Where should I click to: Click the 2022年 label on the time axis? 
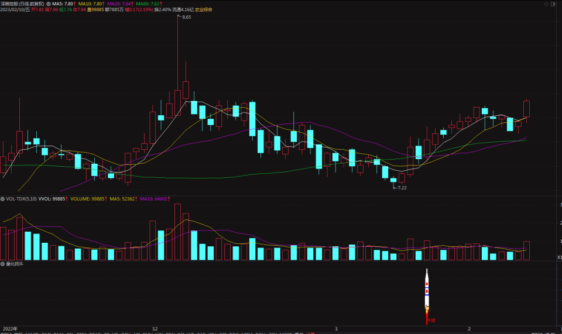click(10, 329)
